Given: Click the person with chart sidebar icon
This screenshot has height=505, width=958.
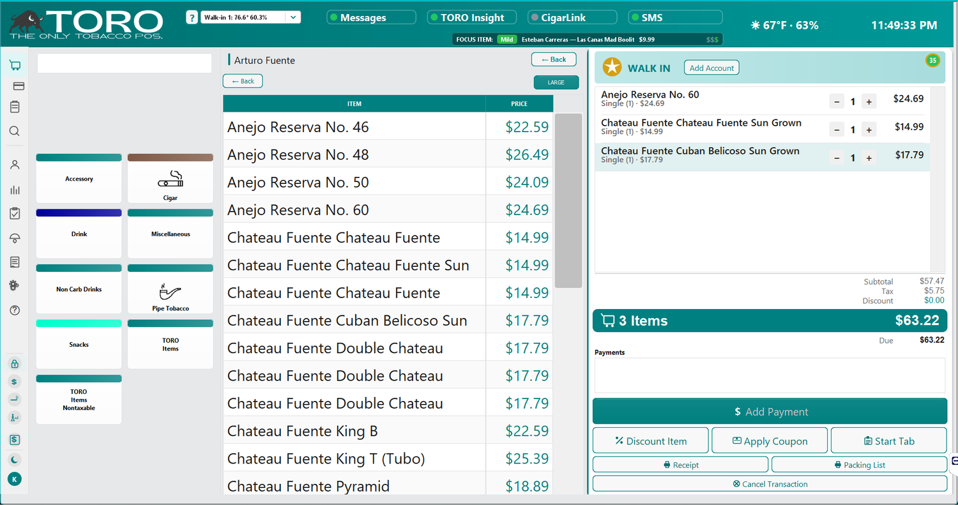Looking at the screenshot, I should 15,418.
